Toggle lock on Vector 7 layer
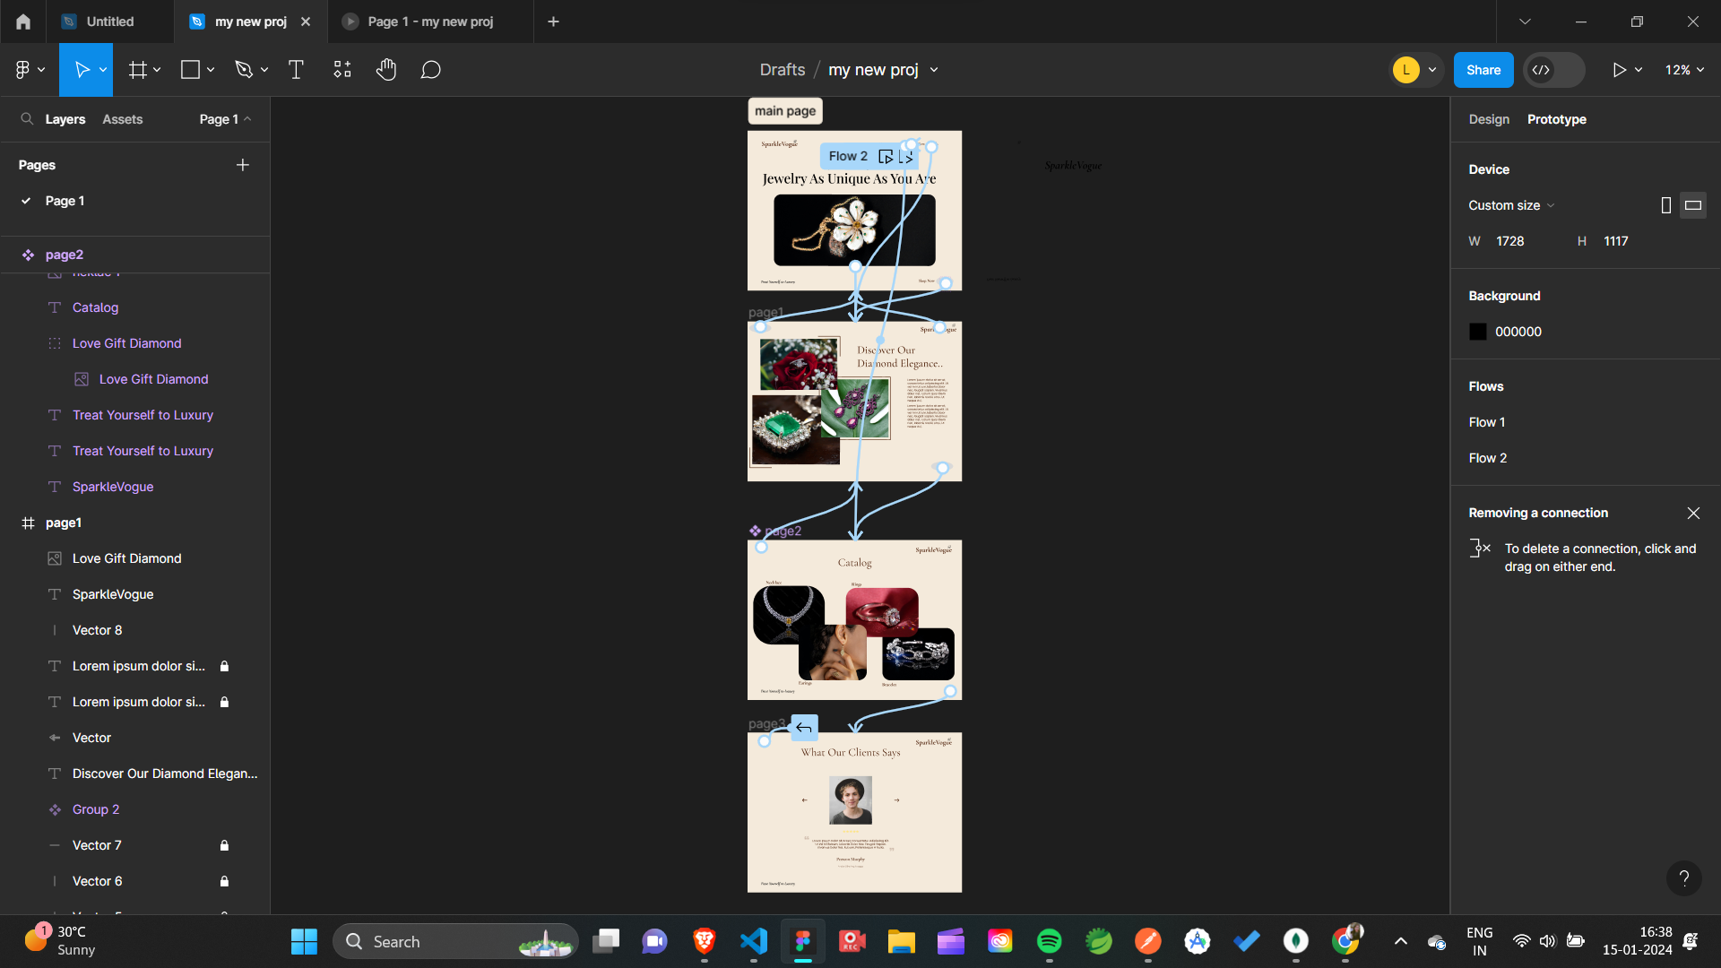Image resolution: width=1721 pixels, height=968 pixels. coord(224,845)
